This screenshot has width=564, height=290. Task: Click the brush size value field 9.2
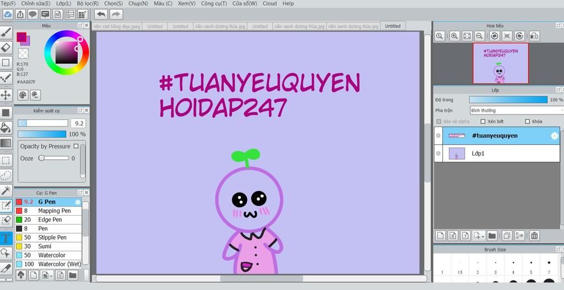[78, 123]
